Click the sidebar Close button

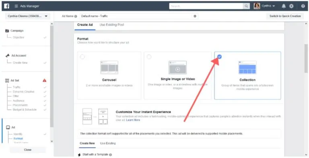coord(28,150)
